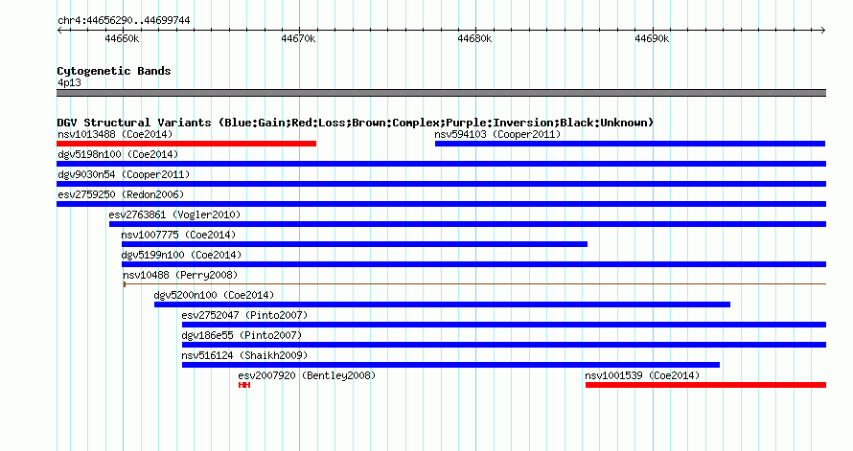Open dgv5199n100 (Coe2014) label
This screenshot has width=853, height=451.
click(x=181, y=255)
